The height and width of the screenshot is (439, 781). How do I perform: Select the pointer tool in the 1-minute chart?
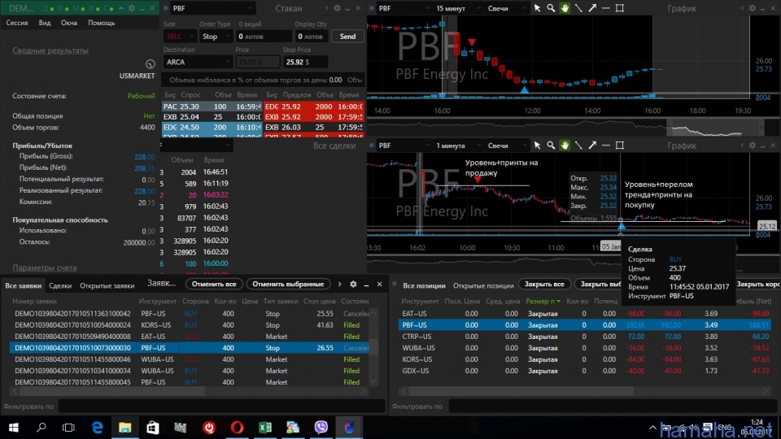[537, 146]
